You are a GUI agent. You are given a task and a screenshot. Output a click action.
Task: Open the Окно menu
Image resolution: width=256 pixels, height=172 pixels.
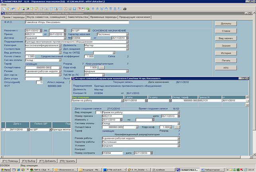4,5
